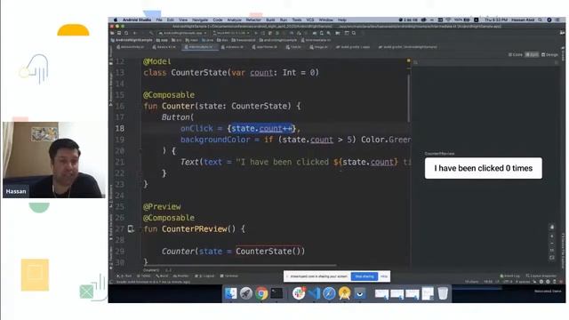Click the search magnifier in the Android Studio toolbar
The width and height of the screenshot is (569, 320).
pyautogui.click(x=354, y=33)
